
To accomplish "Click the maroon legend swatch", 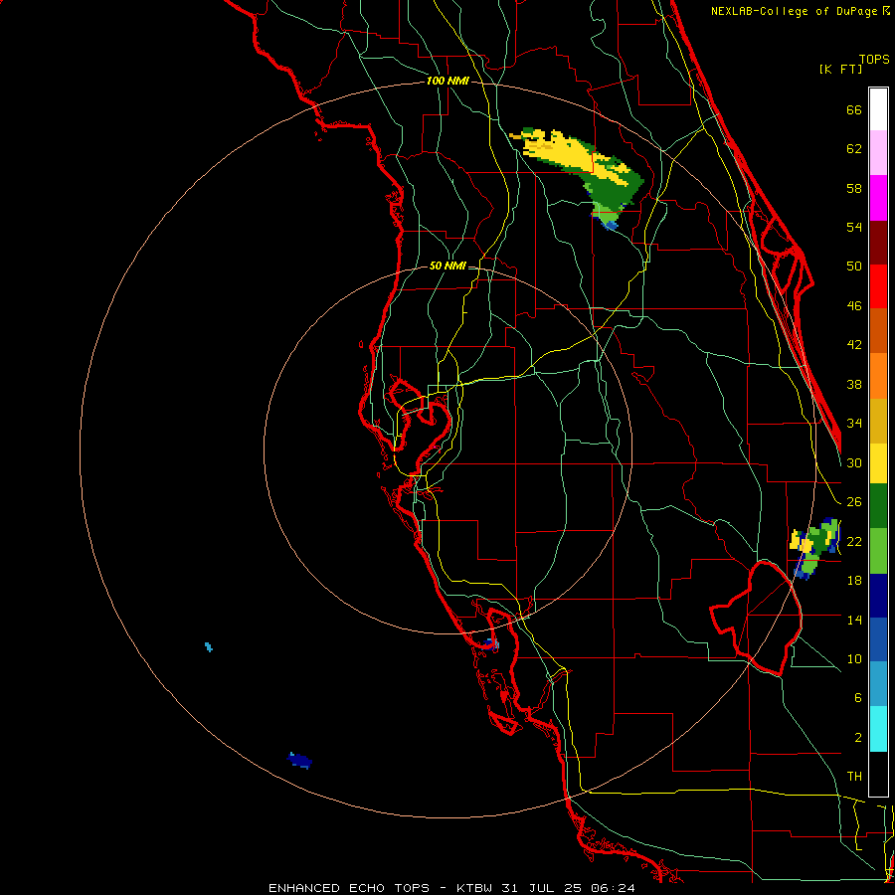I will [878, 242].
